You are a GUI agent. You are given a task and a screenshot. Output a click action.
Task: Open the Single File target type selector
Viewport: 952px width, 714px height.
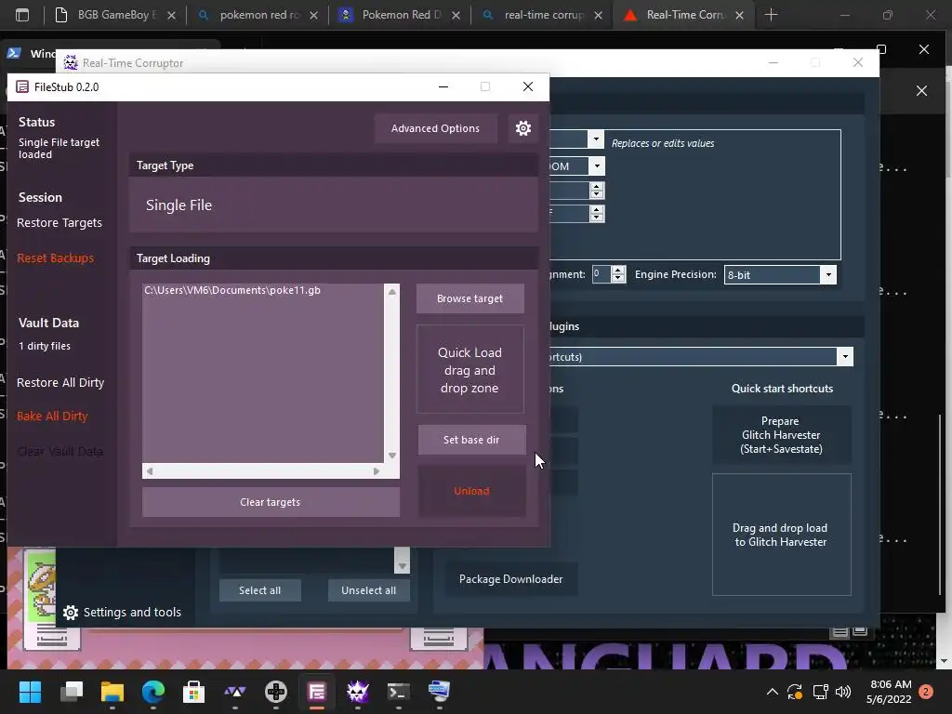coord(334,205)
